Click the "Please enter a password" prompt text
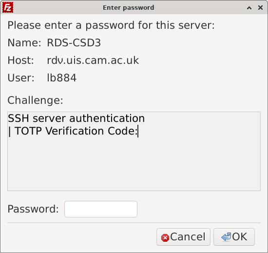The image size is (268, 253). coord(111,25)
